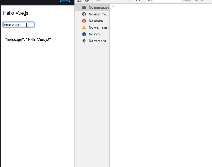Open the Default levels dropdown
This screenshot has height=167, width=212.
tap(194, 1)
